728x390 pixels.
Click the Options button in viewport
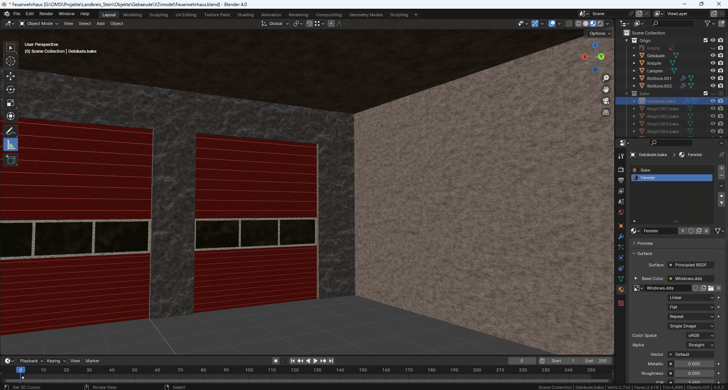600,33
